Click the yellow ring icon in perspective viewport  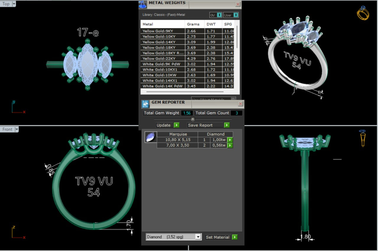click(x=363, y=13)
